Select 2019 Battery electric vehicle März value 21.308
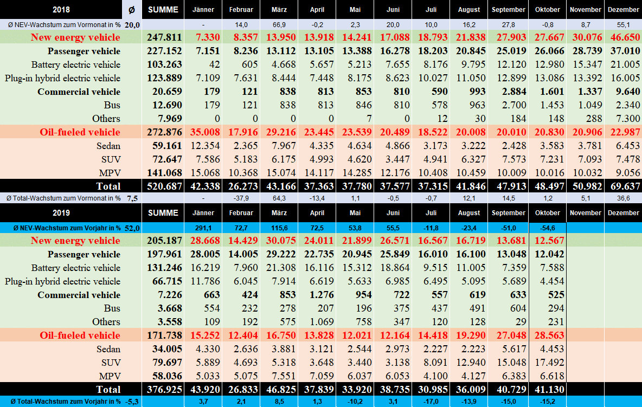The image size is (642, 407). click(281, 268)
